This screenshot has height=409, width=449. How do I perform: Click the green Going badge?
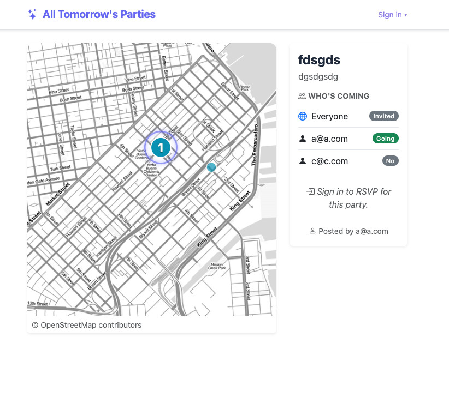click(x=385, y=139)
